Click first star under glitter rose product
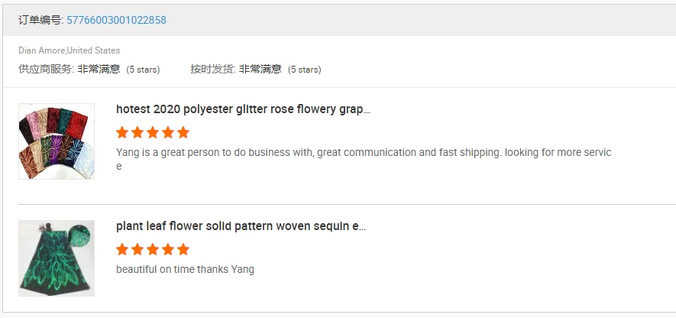 coord(122,132)
